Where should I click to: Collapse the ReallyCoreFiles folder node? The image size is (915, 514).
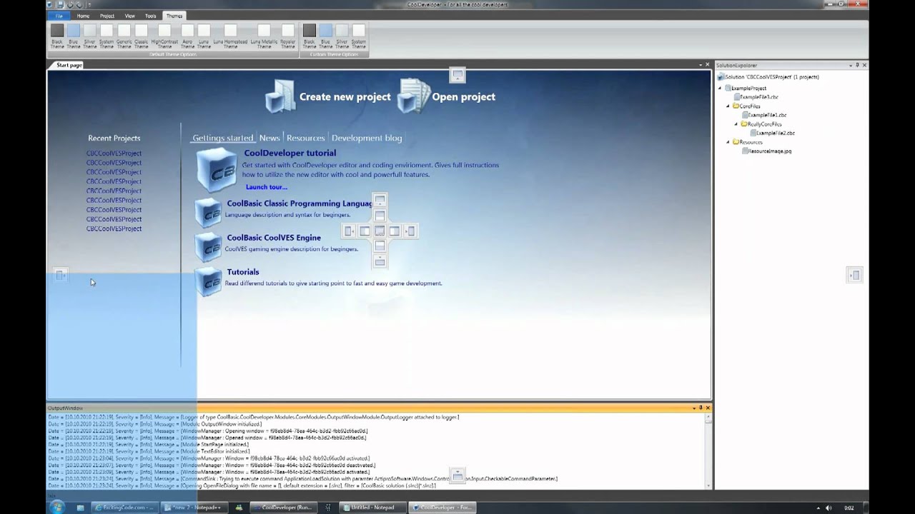click(x=736, y=124)
